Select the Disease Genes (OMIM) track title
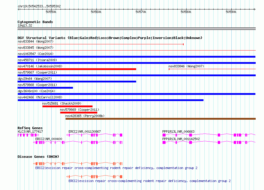 [38, 157]
